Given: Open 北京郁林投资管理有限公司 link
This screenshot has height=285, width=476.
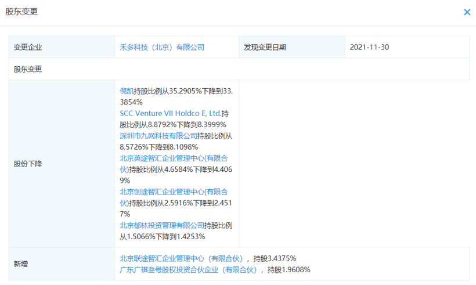Looking at the screenshot, I should coord(162,226).
